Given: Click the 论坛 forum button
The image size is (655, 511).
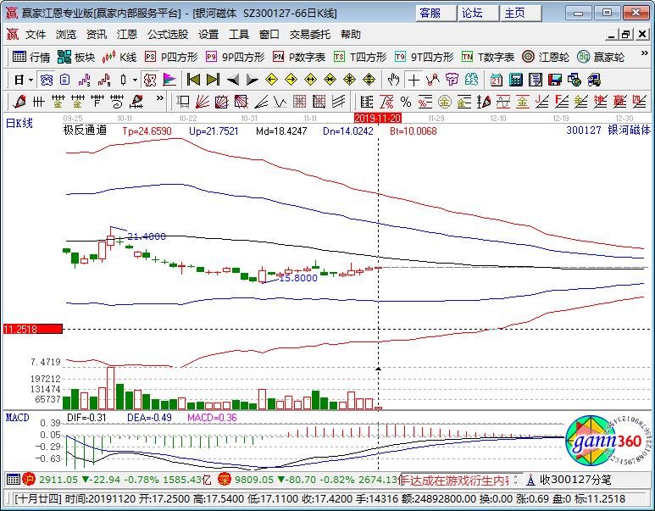Looking at the screenshot, I should 477,13.
